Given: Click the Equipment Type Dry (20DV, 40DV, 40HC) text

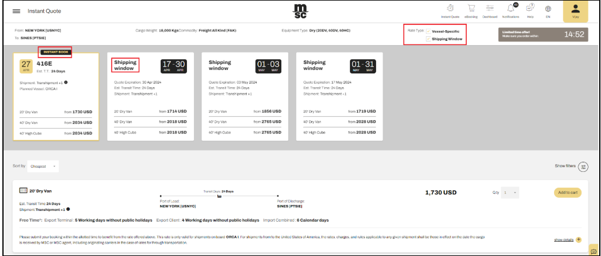Looking at the screenshot, I should (316, 30).
